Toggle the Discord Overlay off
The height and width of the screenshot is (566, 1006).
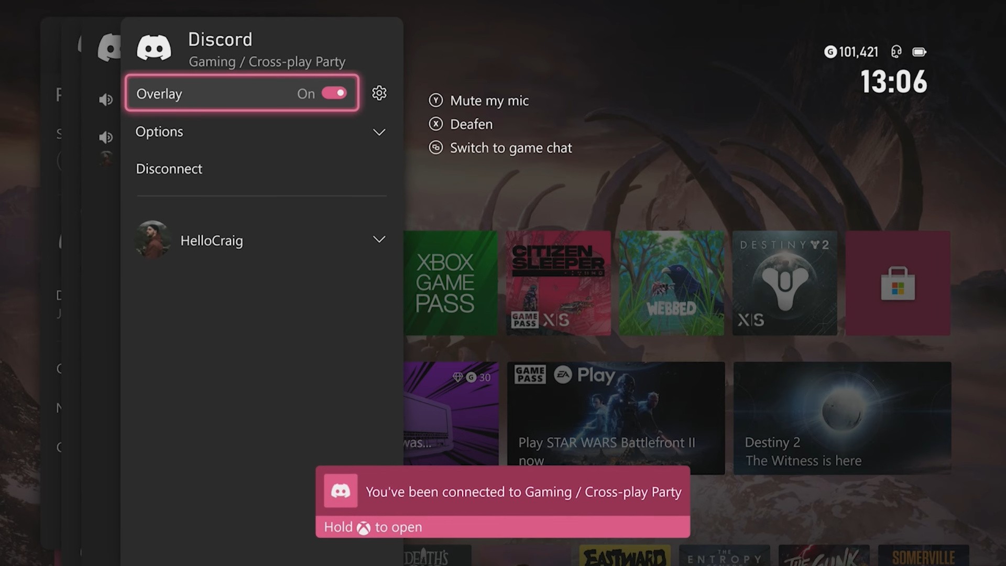click(335, 93)
